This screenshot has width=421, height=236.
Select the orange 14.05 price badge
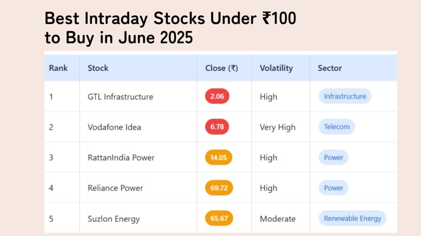coord(219,157)
